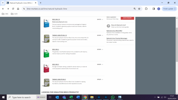This screenshot has width=178, height=100.
Task: Close the Natural Hydraulic Lime tab
Action: pos(35,3)
